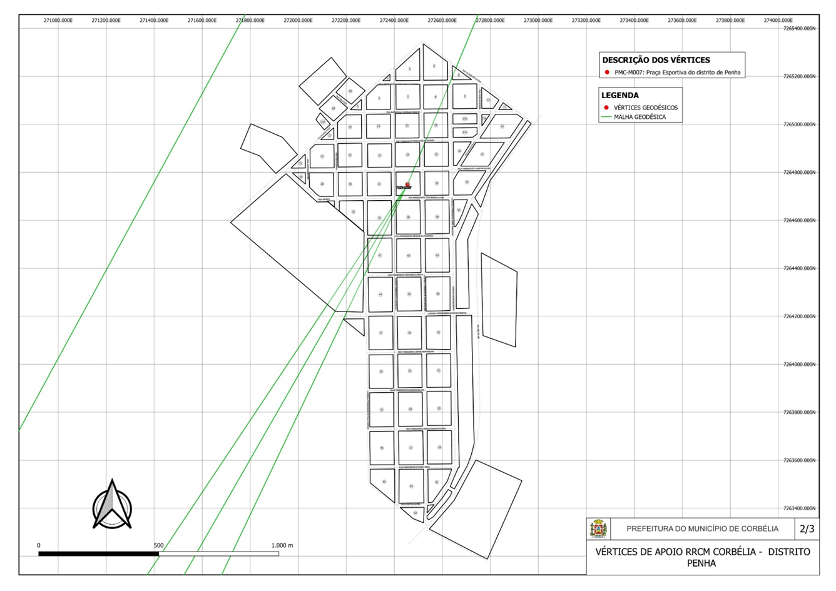Click the Vértices de Apoio RRCM title
The width and height of the screenshot is (836, 591).
tap(702, 557)
